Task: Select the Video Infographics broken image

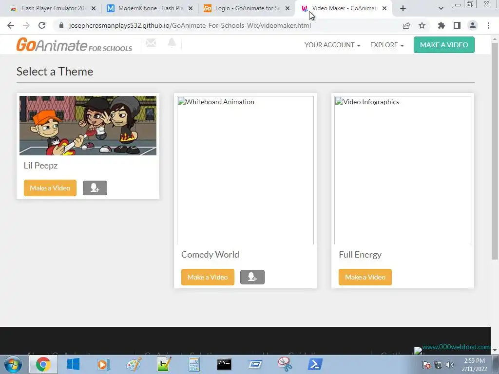Action: point(403,170)
